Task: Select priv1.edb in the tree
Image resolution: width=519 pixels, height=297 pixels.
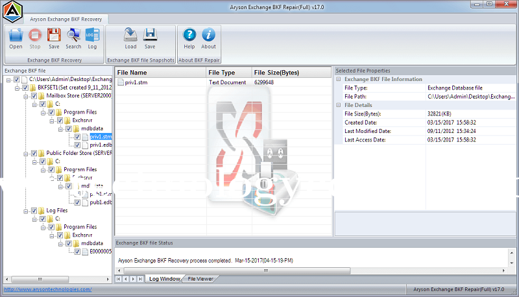Action: pos(101,145)
